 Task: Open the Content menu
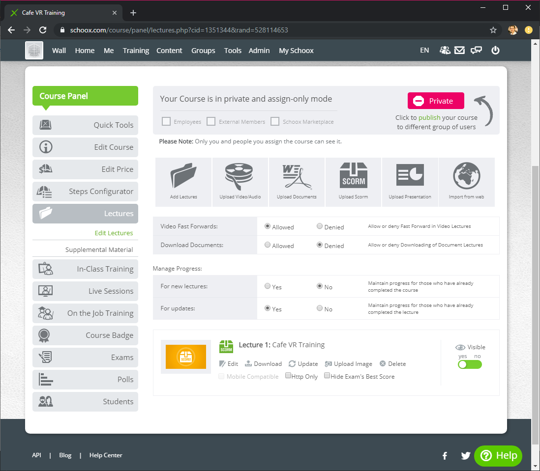pyautogui.click(x=169, y=51)
